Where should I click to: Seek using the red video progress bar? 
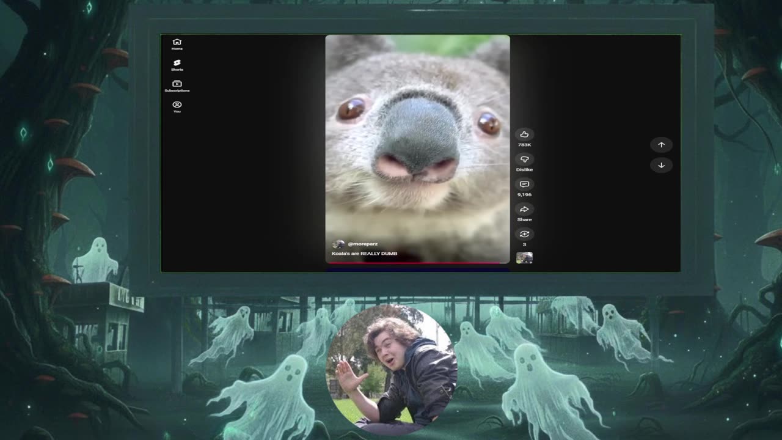pos(417,263)
